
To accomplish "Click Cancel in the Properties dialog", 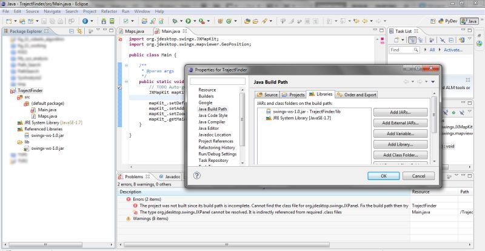I will (x=418, y=176).
